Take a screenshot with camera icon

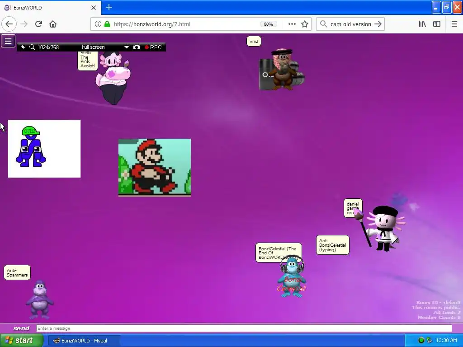click(137, 47)
